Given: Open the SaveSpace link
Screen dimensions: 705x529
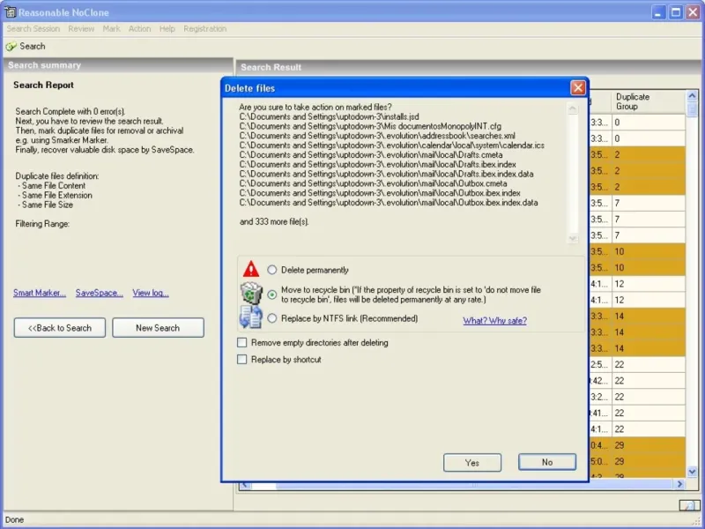Looking at the screenshot, I should [x=100, y=293].
